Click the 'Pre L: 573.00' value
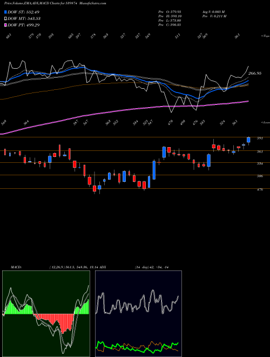Viewport: 270px width, 357px height. tap(170, 20)
